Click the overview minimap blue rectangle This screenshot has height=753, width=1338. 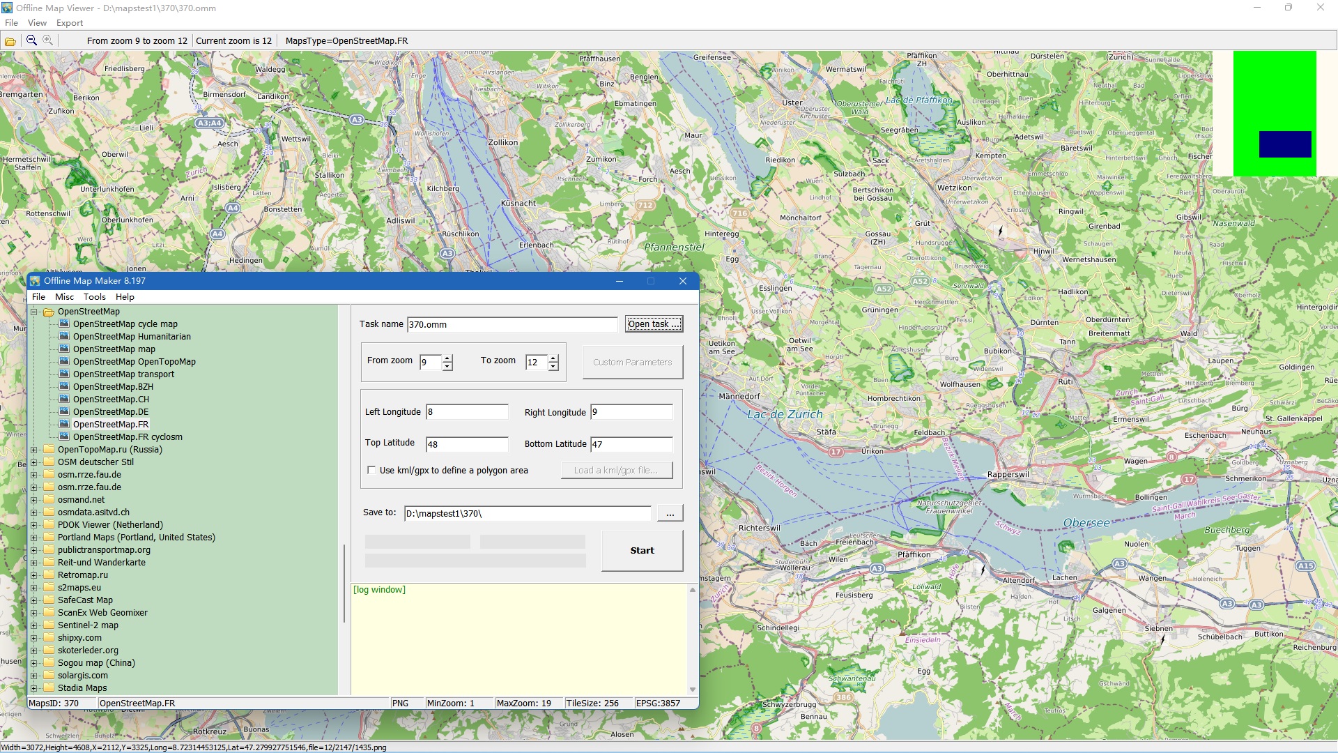tap(1285, 144)
